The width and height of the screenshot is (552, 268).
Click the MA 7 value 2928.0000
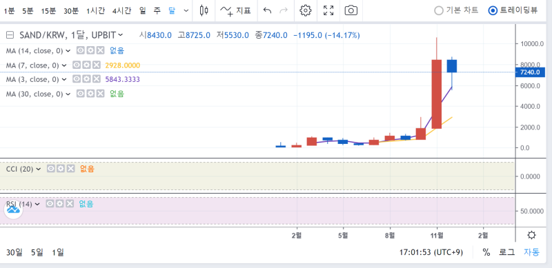[x=123, y=65]
